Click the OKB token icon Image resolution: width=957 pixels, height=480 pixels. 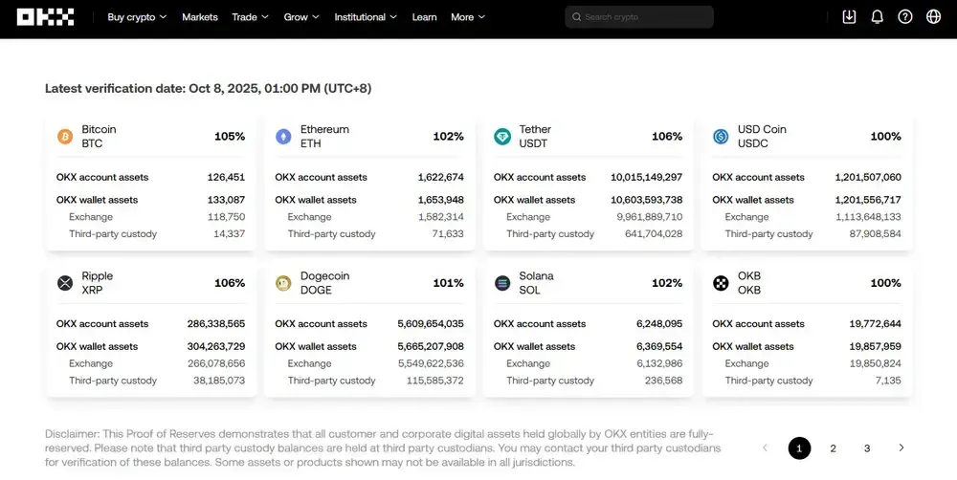click(x=721, y=283)
